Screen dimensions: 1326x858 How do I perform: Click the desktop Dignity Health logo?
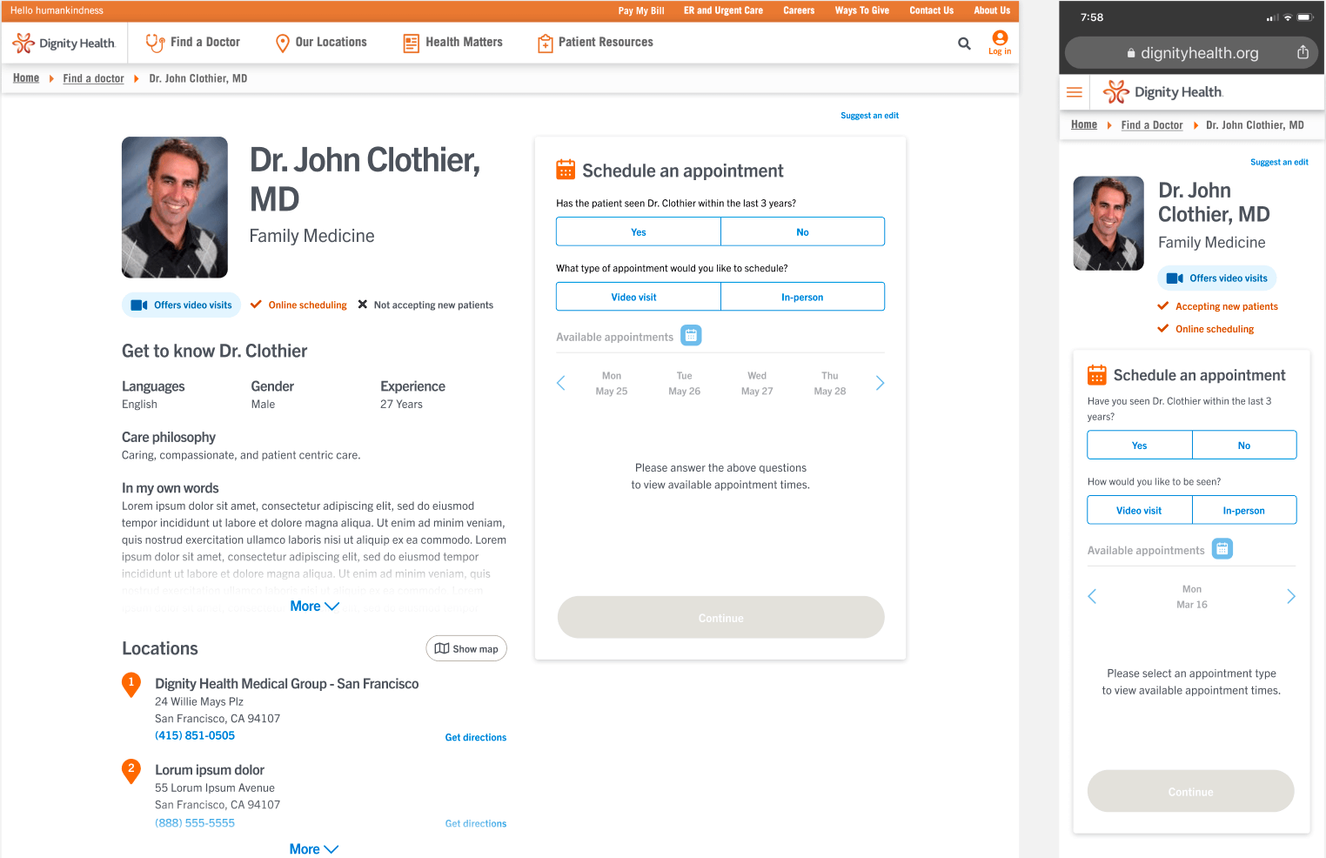pyautogui.click(x=64, y=43)
